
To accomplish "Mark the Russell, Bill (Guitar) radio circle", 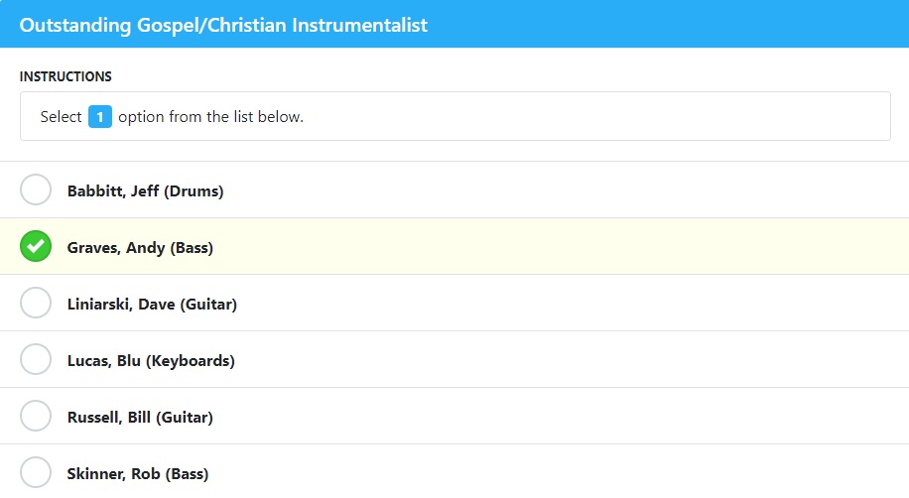I will pyautogui.click(x=36, y=416).
